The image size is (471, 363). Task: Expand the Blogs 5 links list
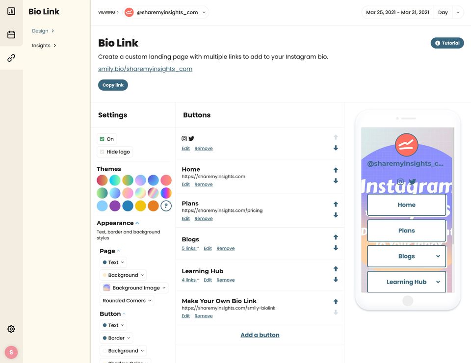click(190, 248)
